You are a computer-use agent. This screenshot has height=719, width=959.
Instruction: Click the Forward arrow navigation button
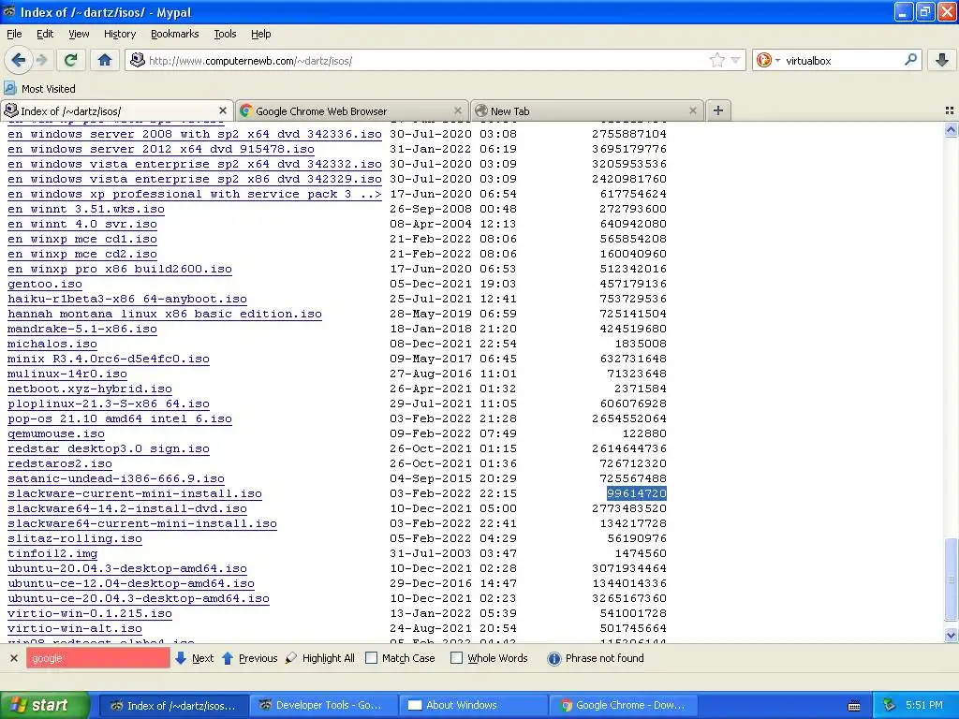[41, 60]
